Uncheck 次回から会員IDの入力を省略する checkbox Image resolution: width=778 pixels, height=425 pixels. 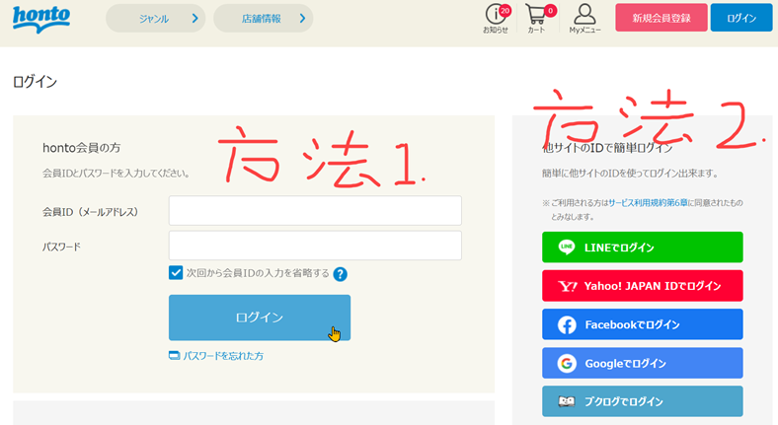(176, 272)
